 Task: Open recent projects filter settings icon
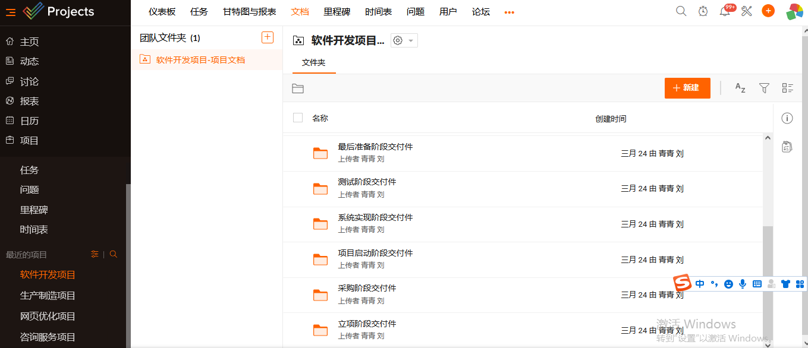coord(95,254)
